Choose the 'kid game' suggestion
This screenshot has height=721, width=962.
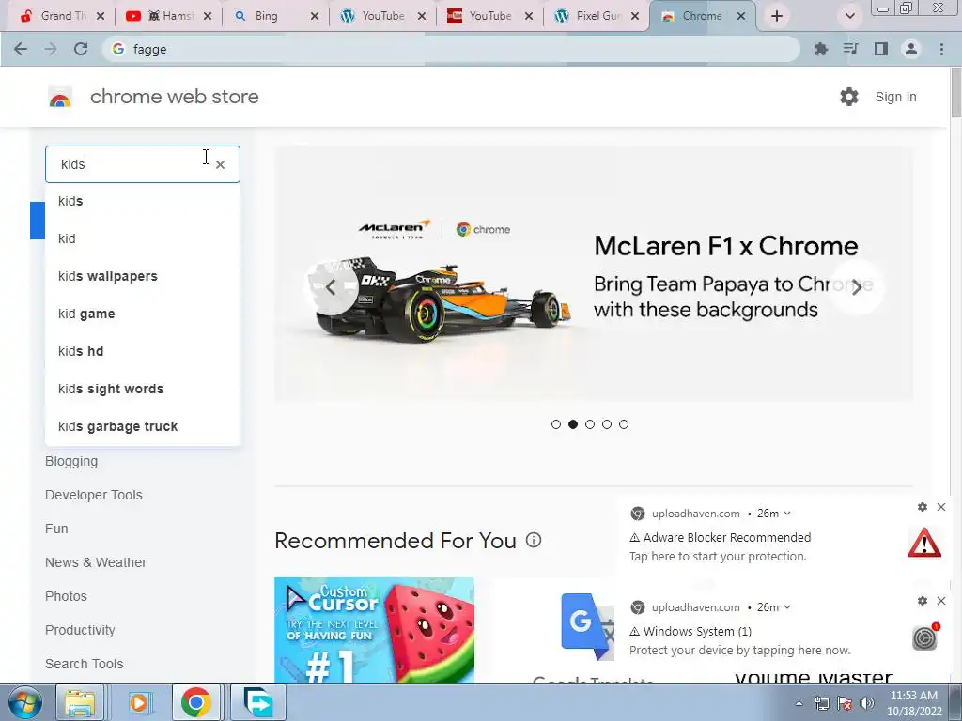(x=143, y=314)
